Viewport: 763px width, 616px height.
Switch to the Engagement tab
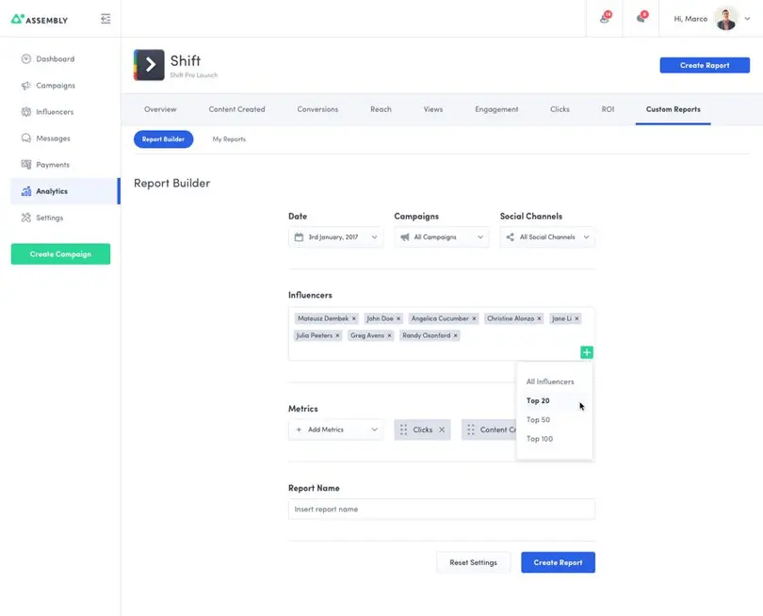tap(496, 108)
